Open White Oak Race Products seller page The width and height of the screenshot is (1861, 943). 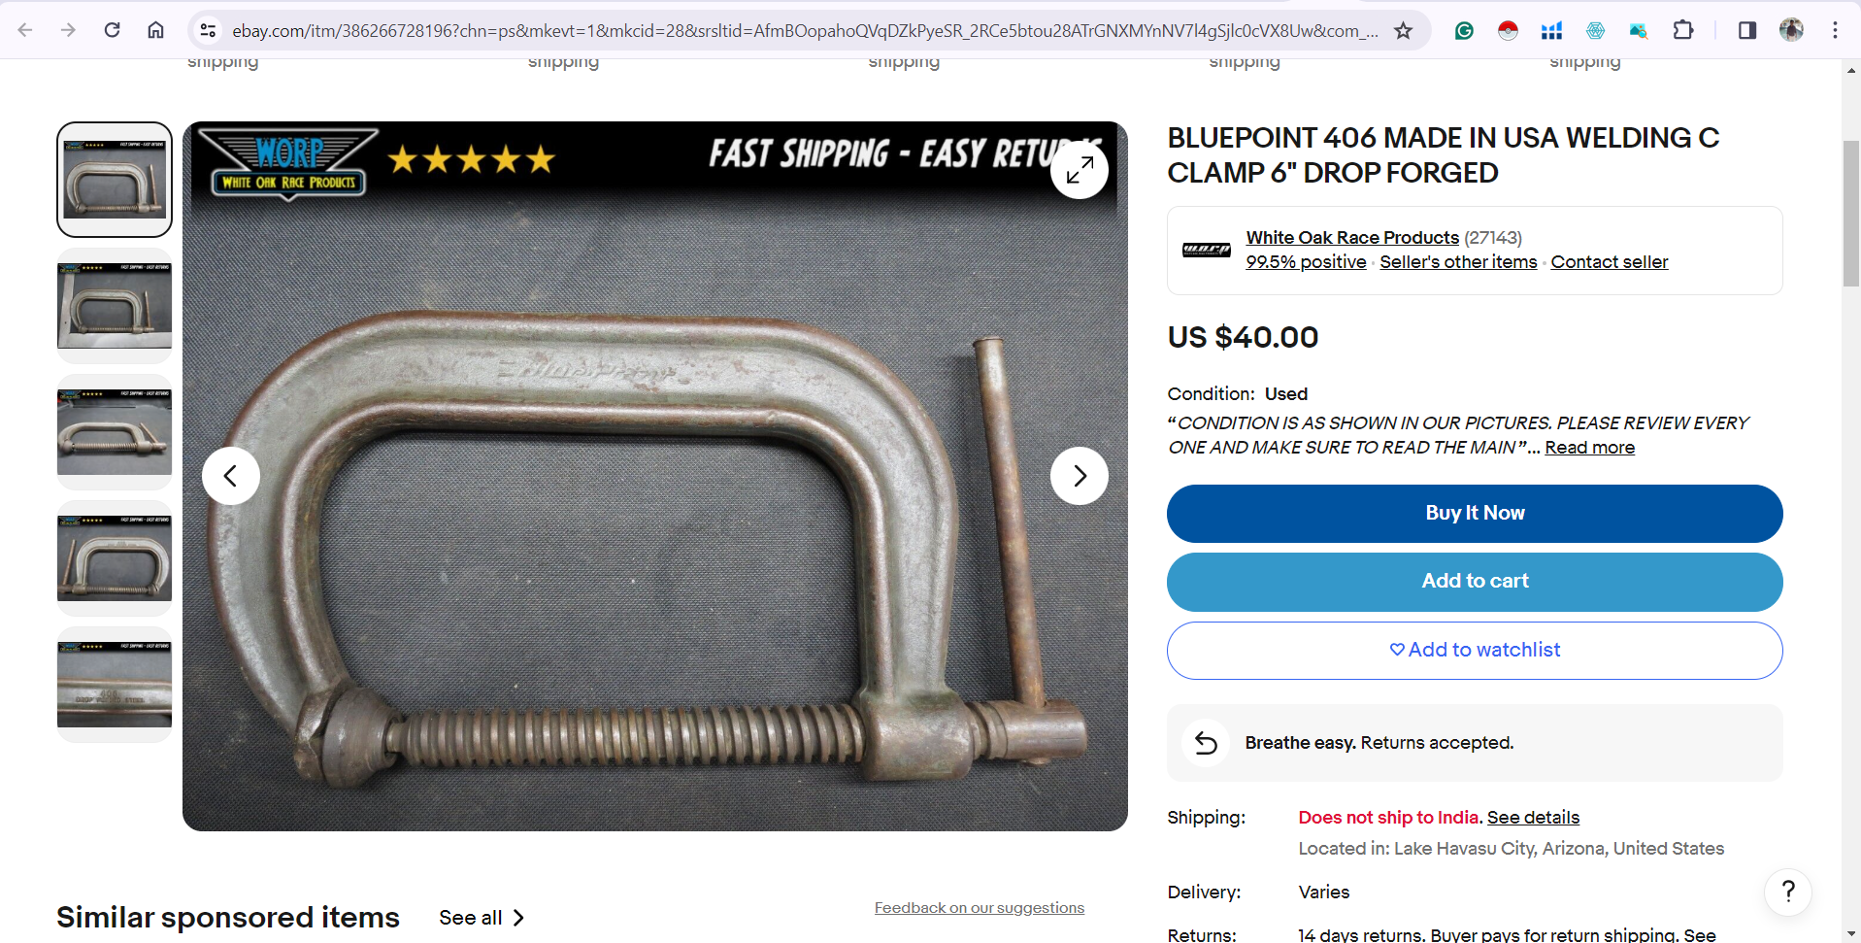coord(1352,238)
